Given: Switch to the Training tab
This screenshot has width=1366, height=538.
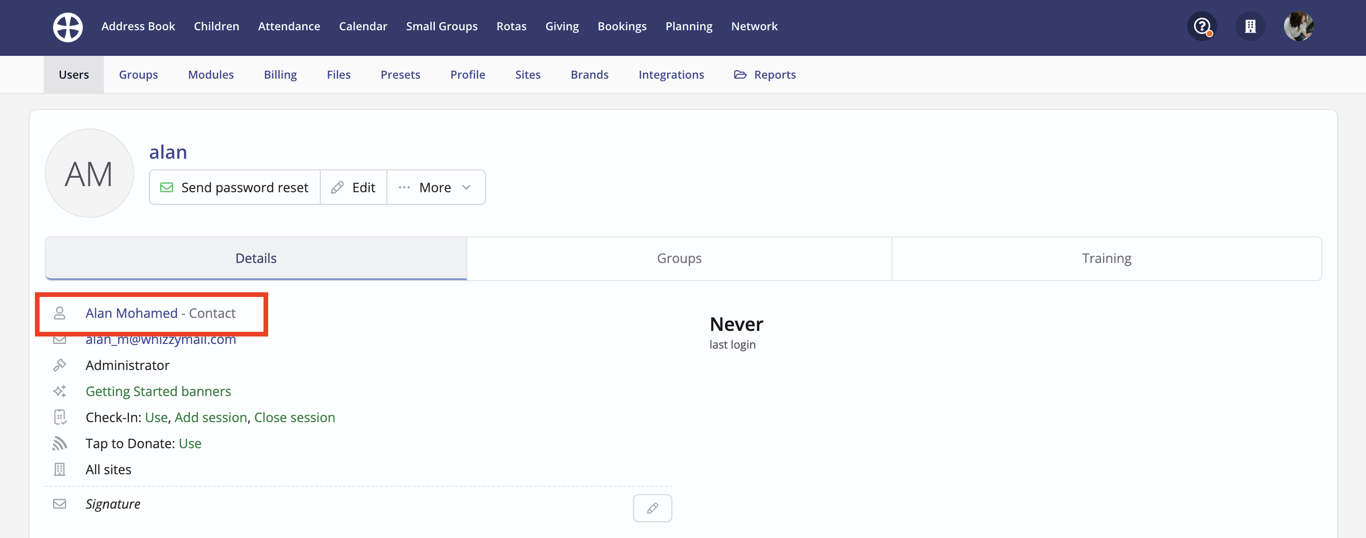Looking at the screenshot, I should tap(1106, 258).
